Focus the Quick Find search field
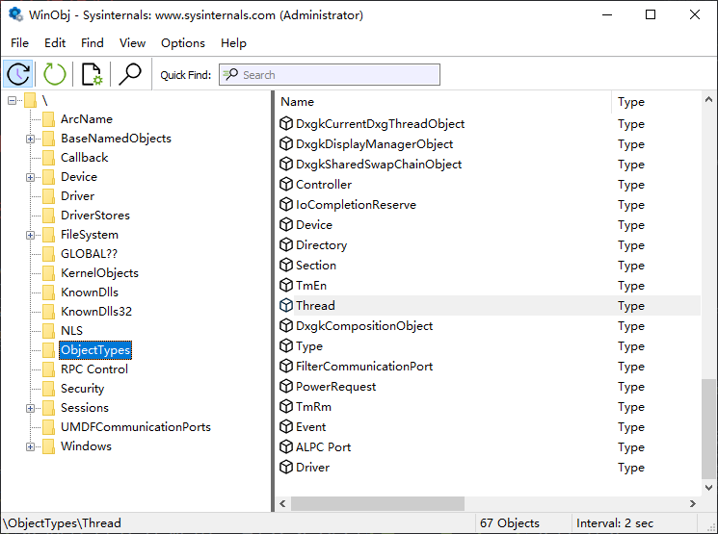Image resolution: width=718 pixels, height=534 pixels. [x=330, y=74]
